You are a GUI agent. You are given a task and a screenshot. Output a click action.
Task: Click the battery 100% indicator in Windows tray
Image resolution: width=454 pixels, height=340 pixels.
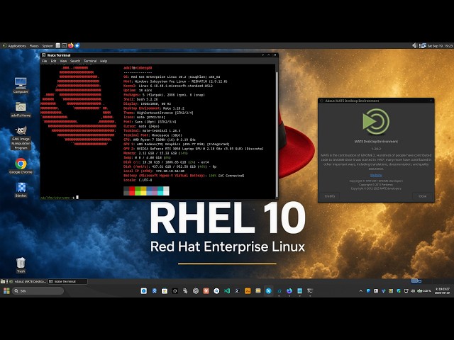click(424, 291)
